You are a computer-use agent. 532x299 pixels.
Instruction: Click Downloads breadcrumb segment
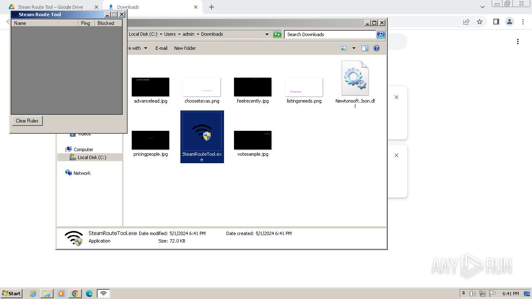pos(212,34)
